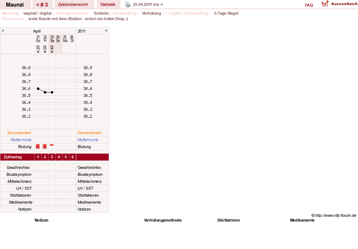Click the KurvenReich logo icon
The image size is (358, 249).
coord(325,4)
